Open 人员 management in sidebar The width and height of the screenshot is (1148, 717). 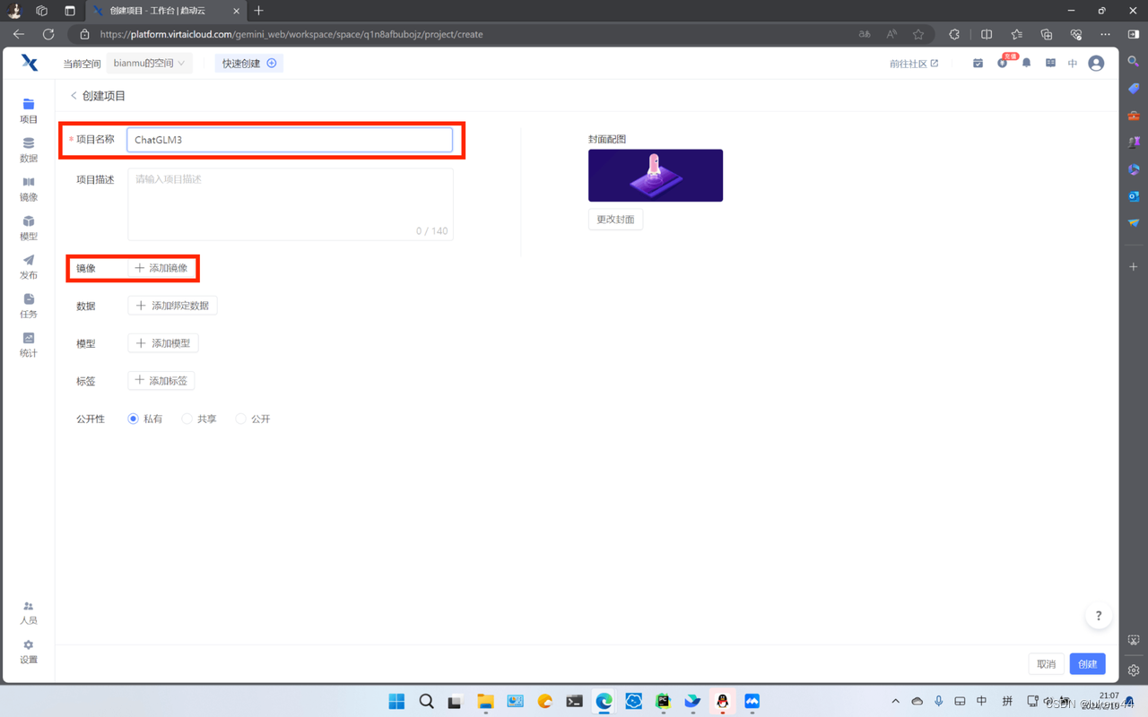tap(29, 612)
